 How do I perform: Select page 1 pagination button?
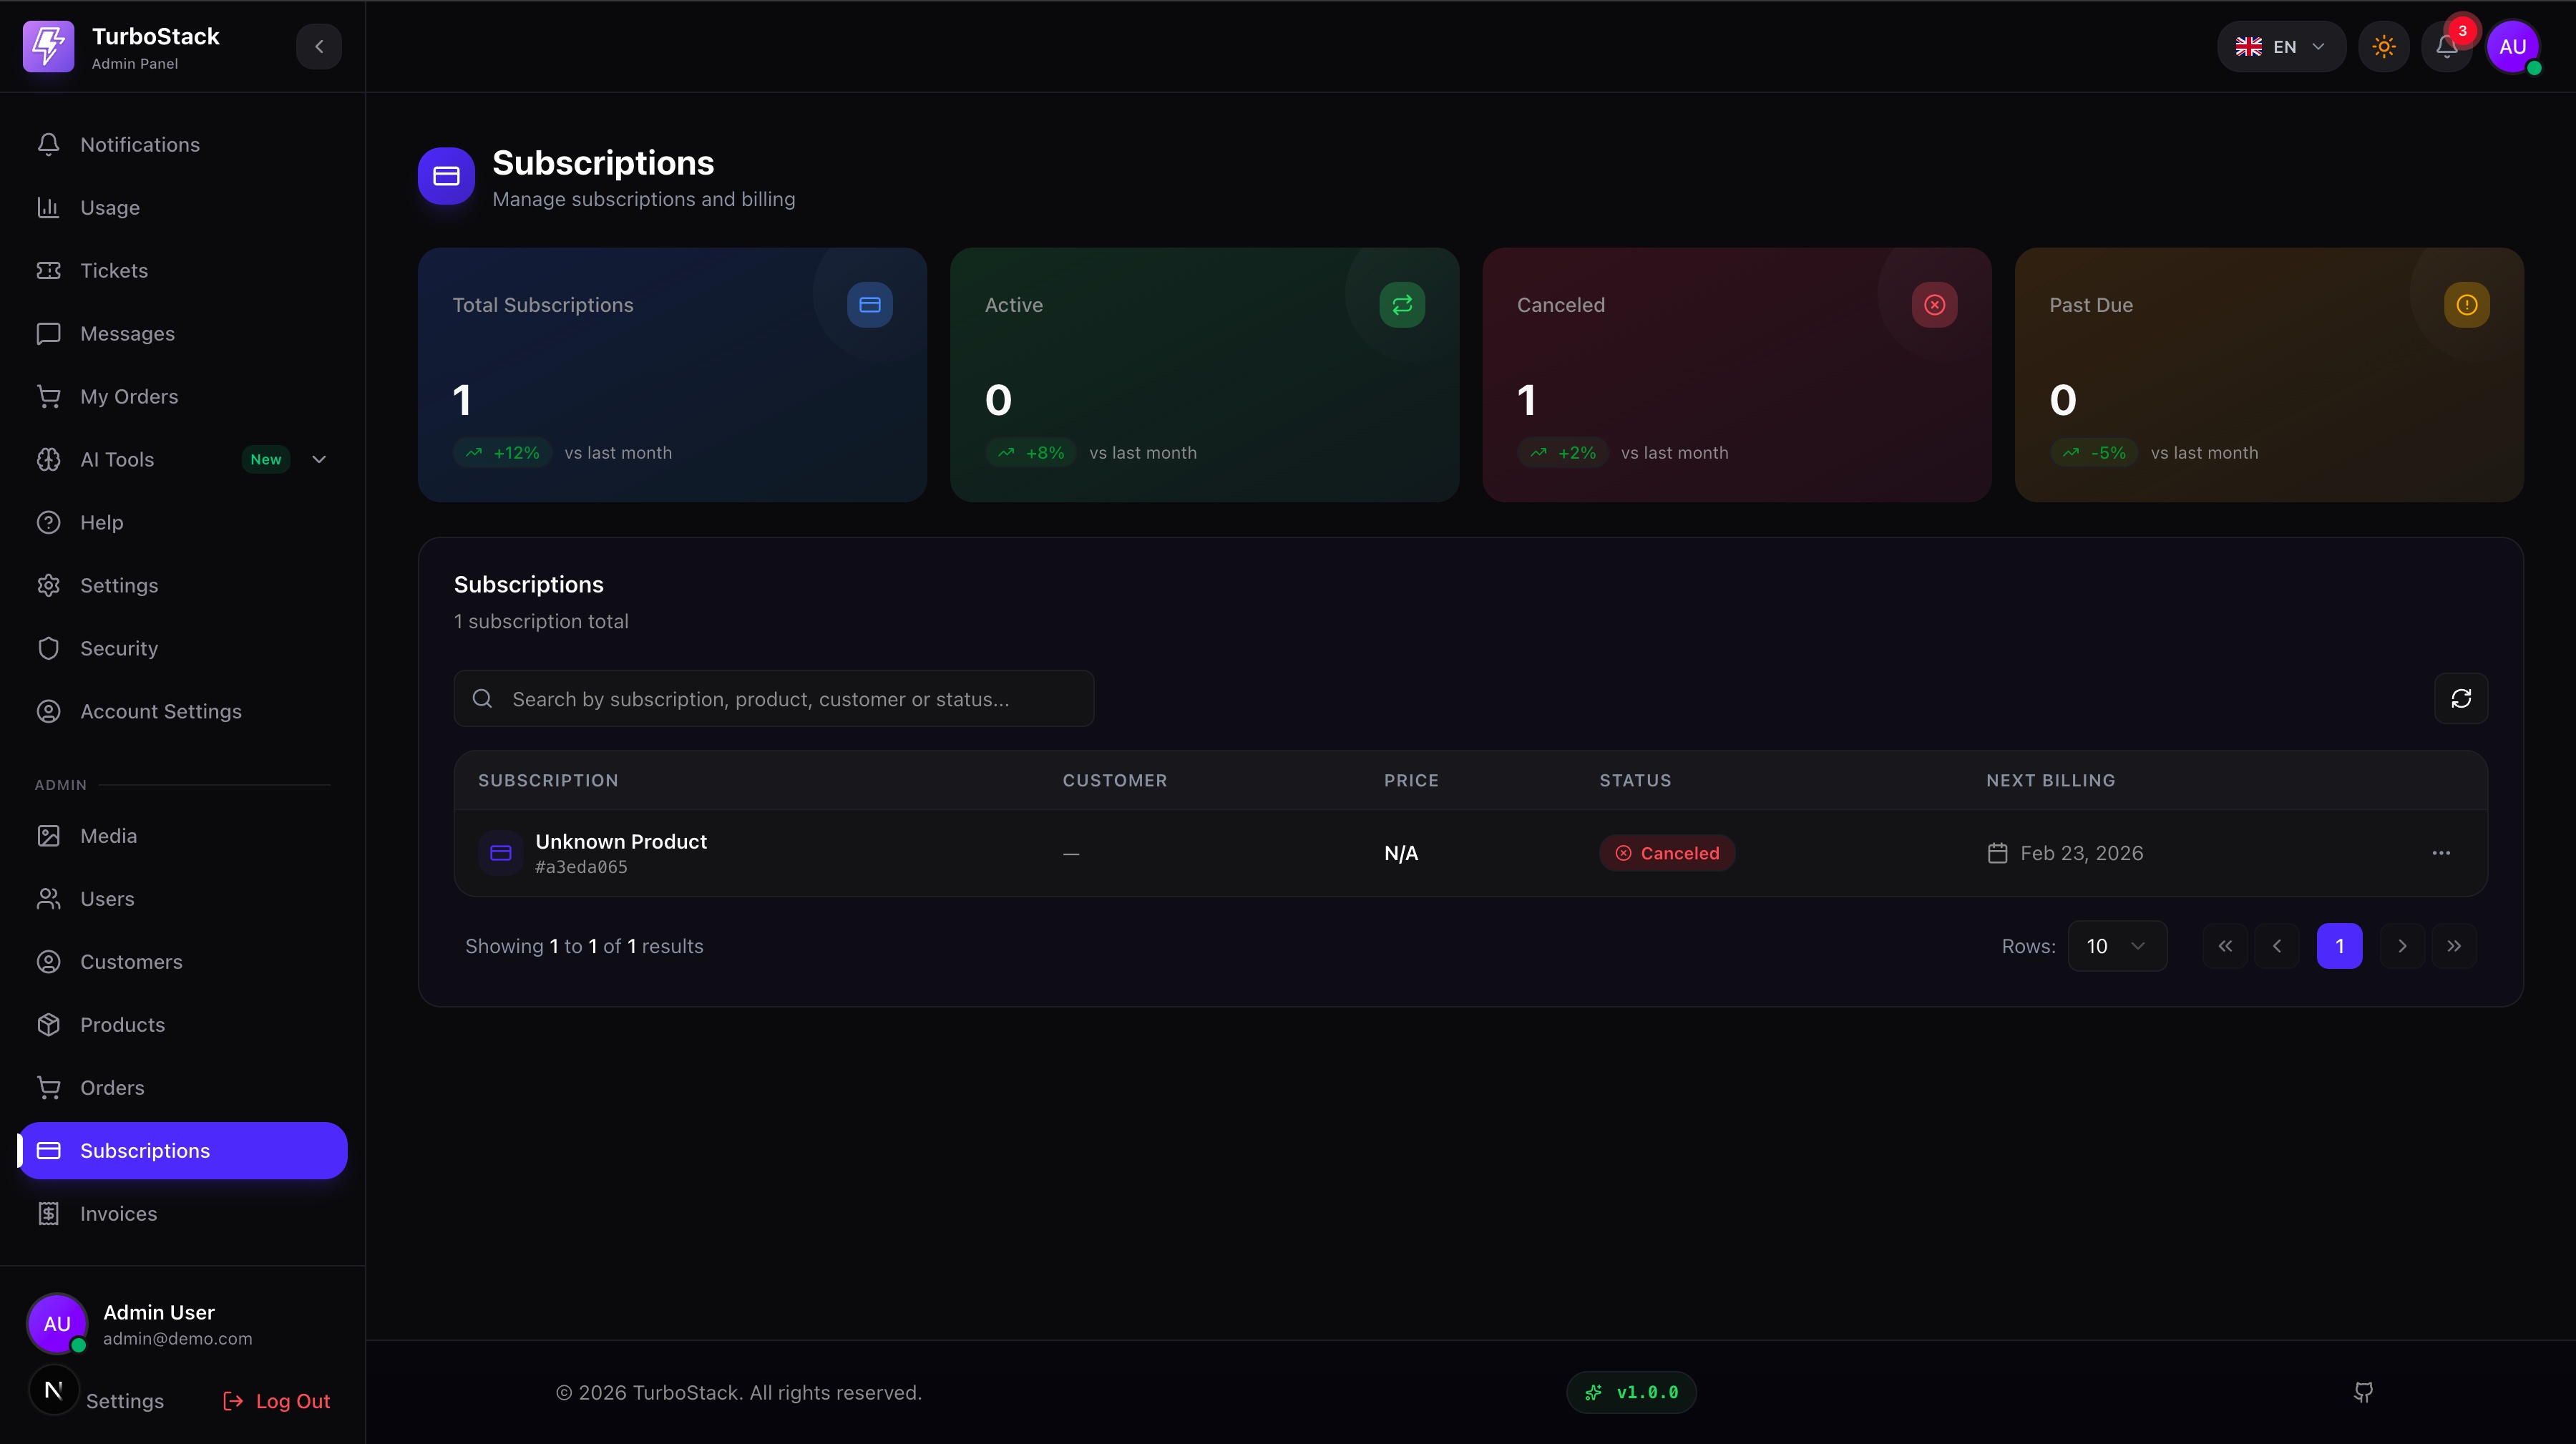[x=2339, y=946]
